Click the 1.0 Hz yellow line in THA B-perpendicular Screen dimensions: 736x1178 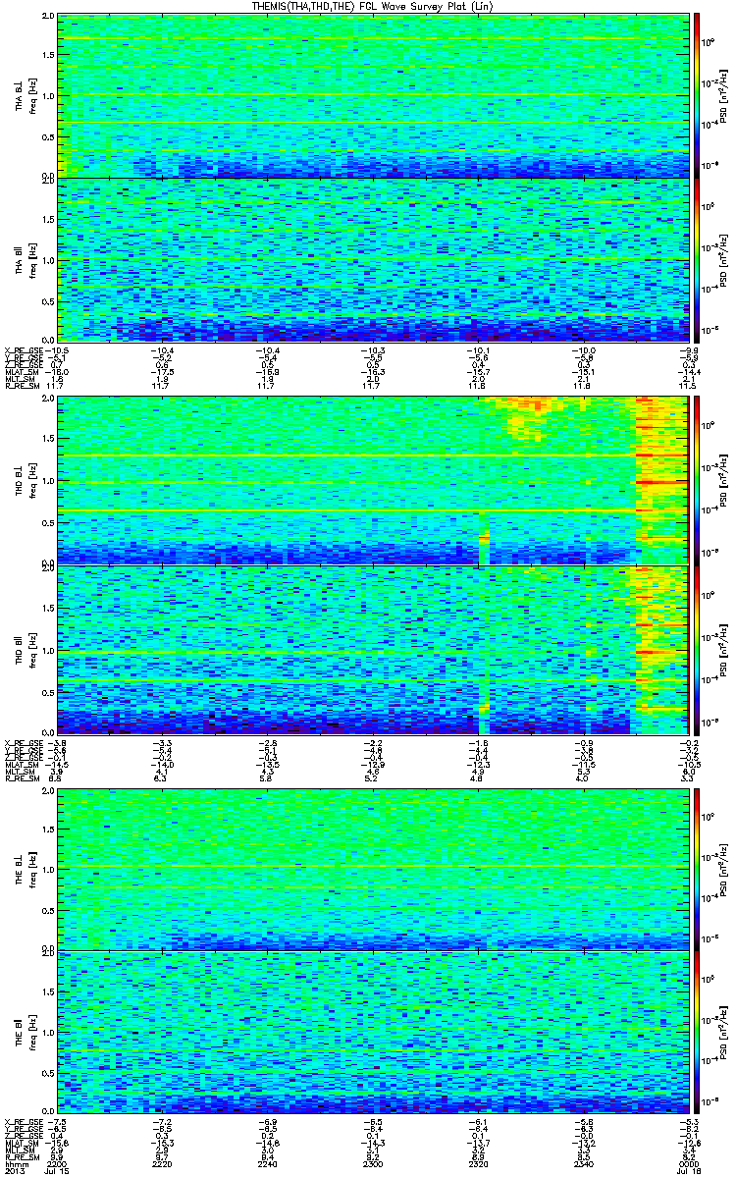[373, 95]
